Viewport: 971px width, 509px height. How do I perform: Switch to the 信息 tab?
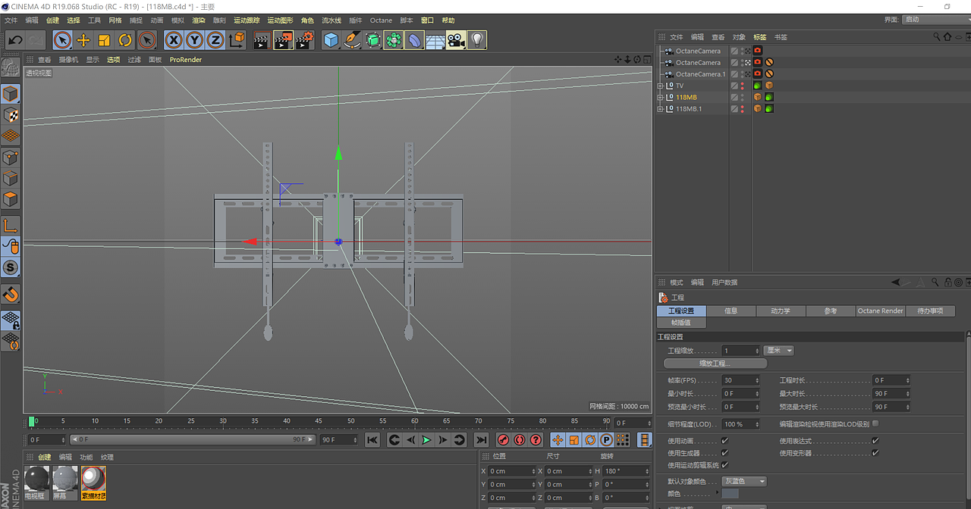[731, 311]
